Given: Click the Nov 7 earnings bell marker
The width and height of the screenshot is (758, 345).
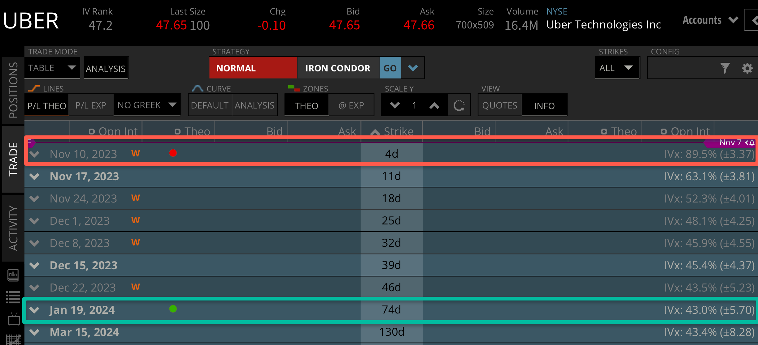Looking at the screenshot, I should click(752, 143).
